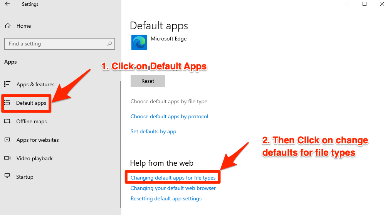
Task: Click the search magnifier icon
Action: click(x=109, y=44)
